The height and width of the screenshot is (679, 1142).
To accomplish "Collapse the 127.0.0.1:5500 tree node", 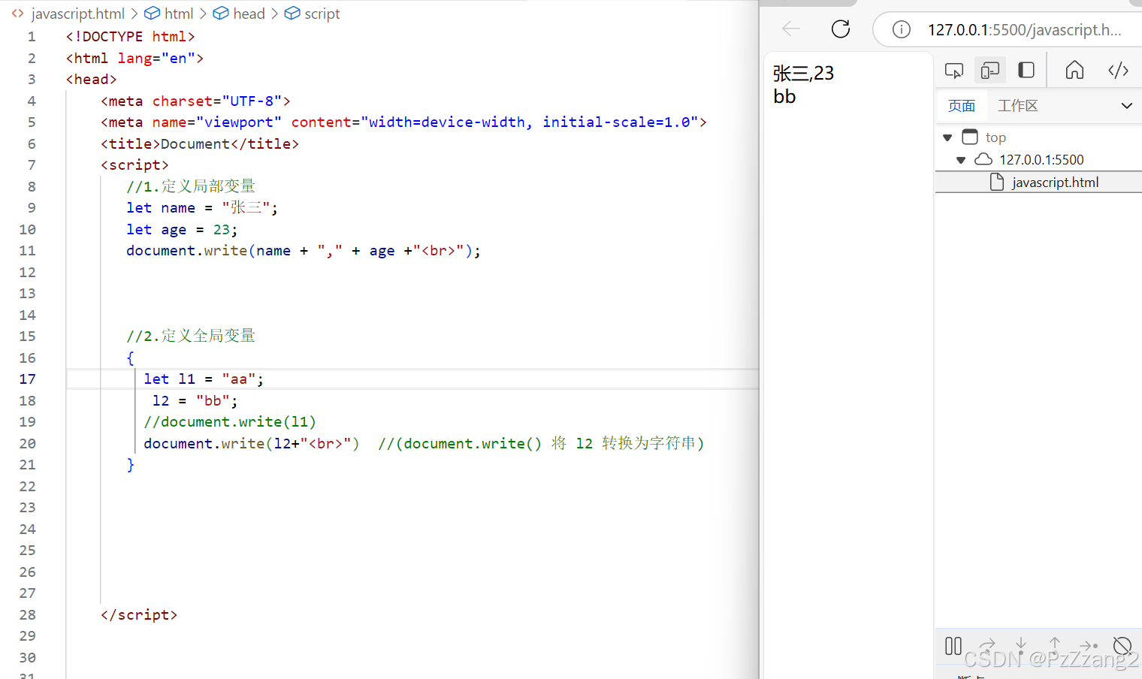I will point(961,160).
